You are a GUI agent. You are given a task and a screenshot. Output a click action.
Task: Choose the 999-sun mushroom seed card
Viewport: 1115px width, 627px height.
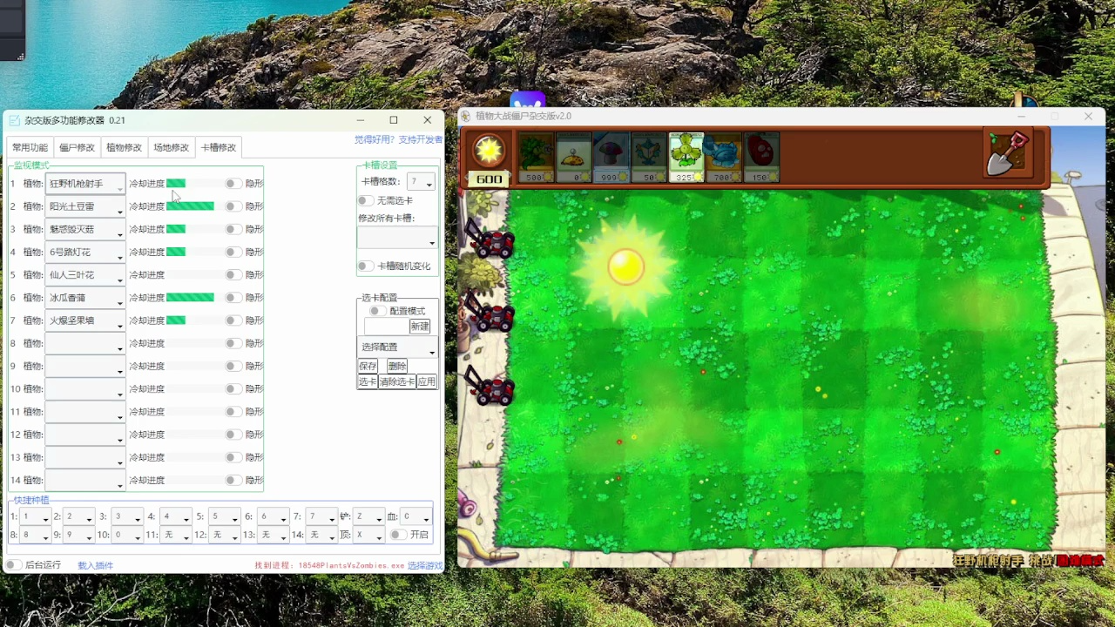[612, 158]
